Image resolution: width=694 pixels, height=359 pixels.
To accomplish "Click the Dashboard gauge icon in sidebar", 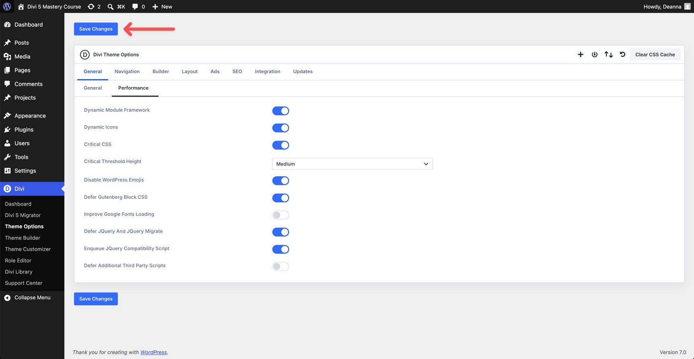I will point(7,24).
